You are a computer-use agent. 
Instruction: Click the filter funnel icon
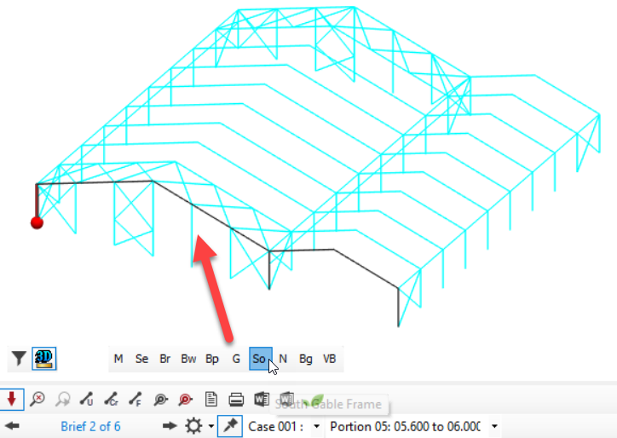click(19, 358)
